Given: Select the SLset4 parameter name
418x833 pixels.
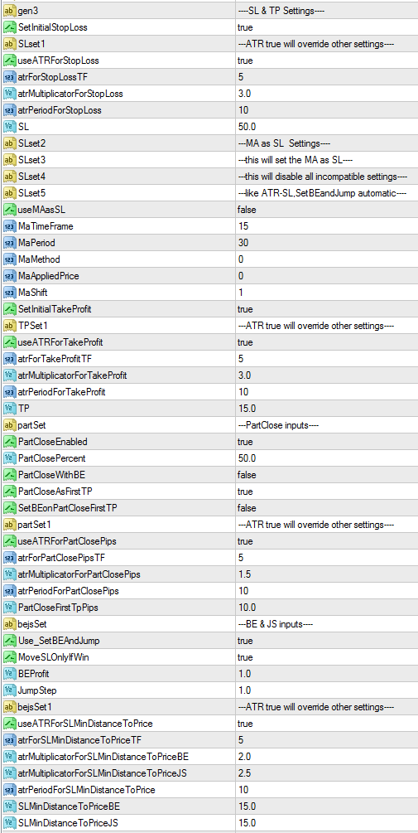Looking at the screenshot, I should coord(30,177).
